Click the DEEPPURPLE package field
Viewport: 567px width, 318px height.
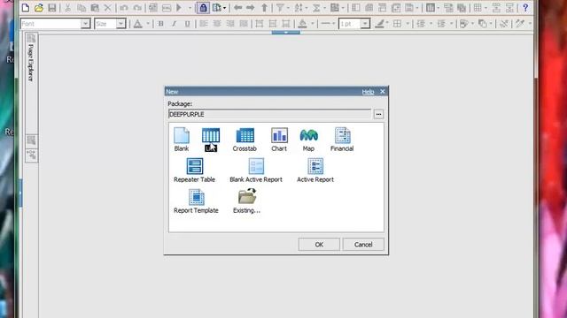point(269,114)
